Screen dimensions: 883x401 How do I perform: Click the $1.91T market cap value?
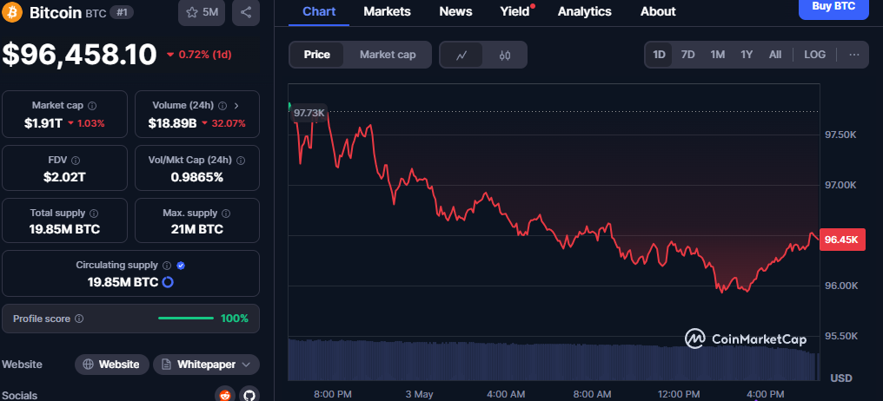pos(43,123)
